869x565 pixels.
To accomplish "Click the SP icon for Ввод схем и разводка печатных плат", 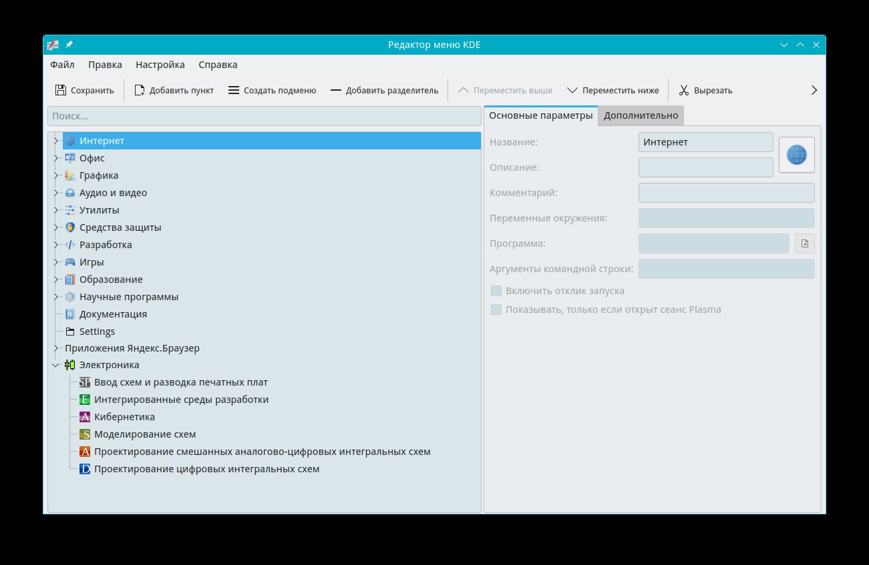I will click(85, 382).
